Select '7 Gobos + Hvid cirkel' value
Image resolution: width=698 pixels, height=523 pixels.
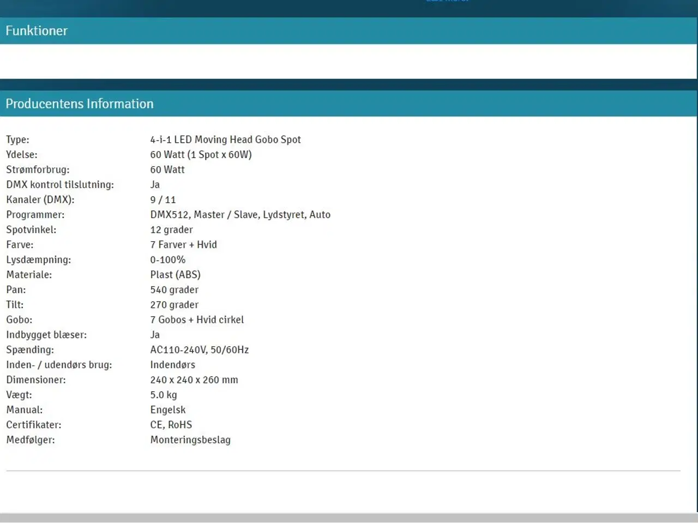[197, 320]
